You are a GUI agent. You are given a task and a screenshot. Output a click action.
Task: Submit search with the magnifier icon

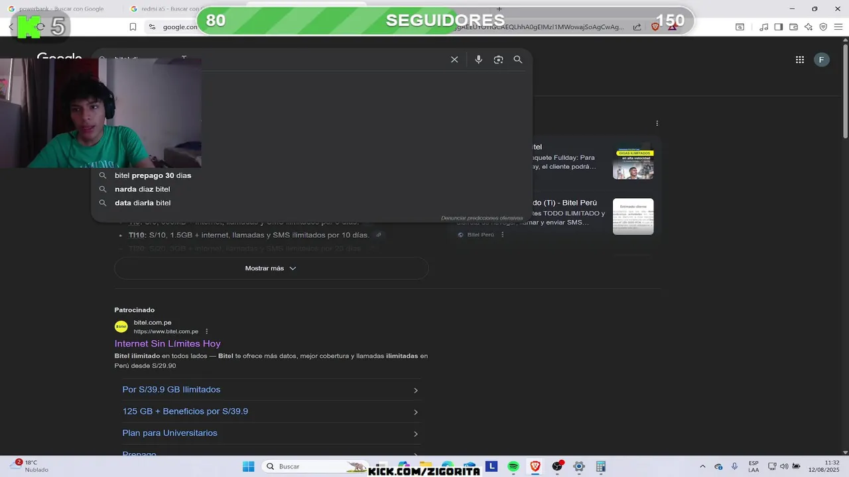coord(518,60)
